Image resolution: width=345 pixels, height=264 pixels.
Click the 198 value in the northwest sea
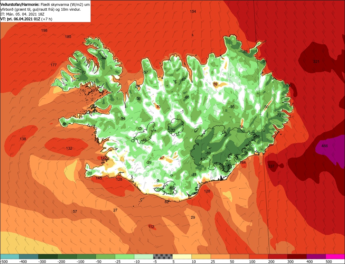click(x=44, y=30)
